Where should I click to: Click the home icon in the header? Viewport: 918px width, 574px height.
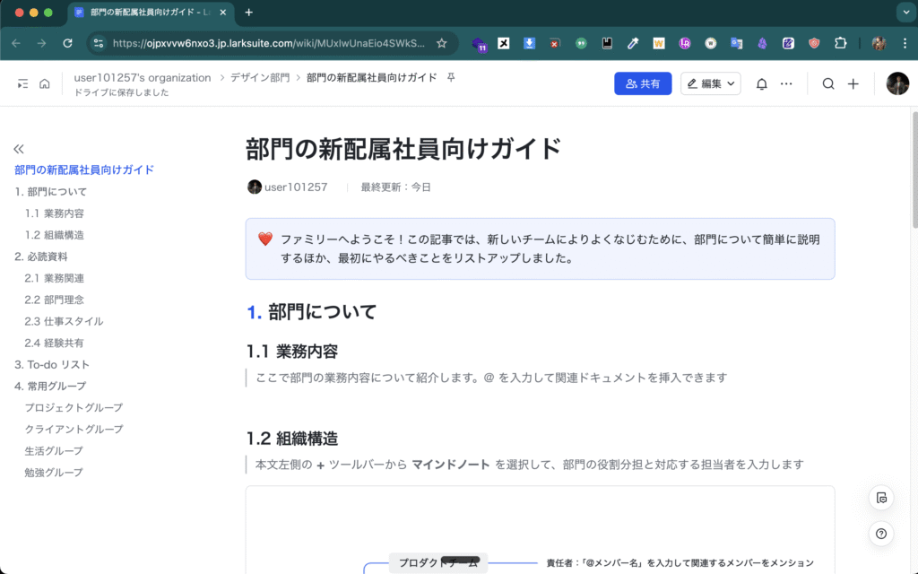44,83
